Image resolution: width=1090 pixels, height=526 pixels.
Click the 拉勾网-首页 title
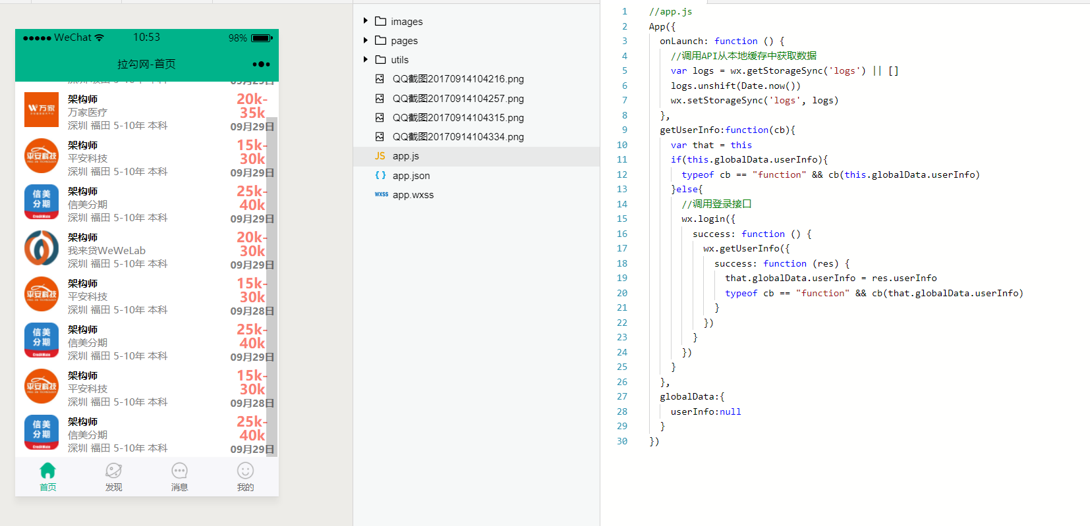[x=146, y=64]
